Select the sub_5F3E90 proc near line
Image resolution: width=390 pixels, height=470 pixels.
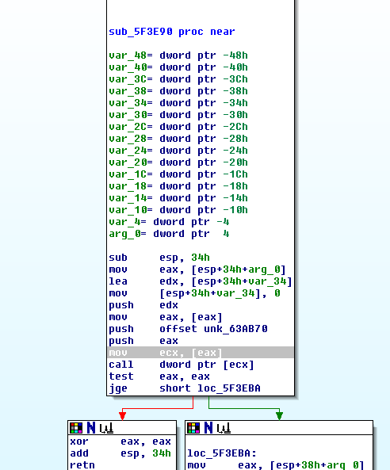point(172,32)
